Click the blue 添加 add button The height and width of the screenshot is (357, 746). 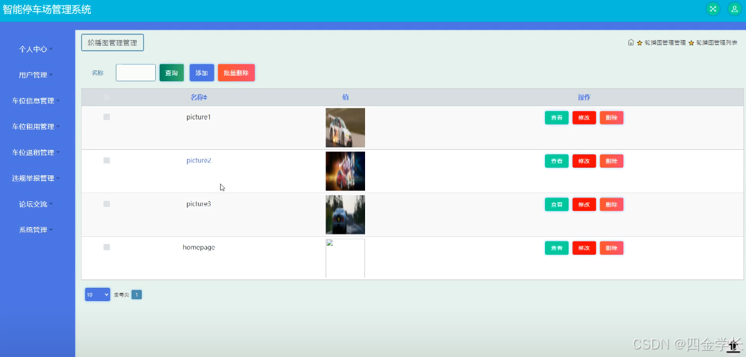[x=202, y=72]
